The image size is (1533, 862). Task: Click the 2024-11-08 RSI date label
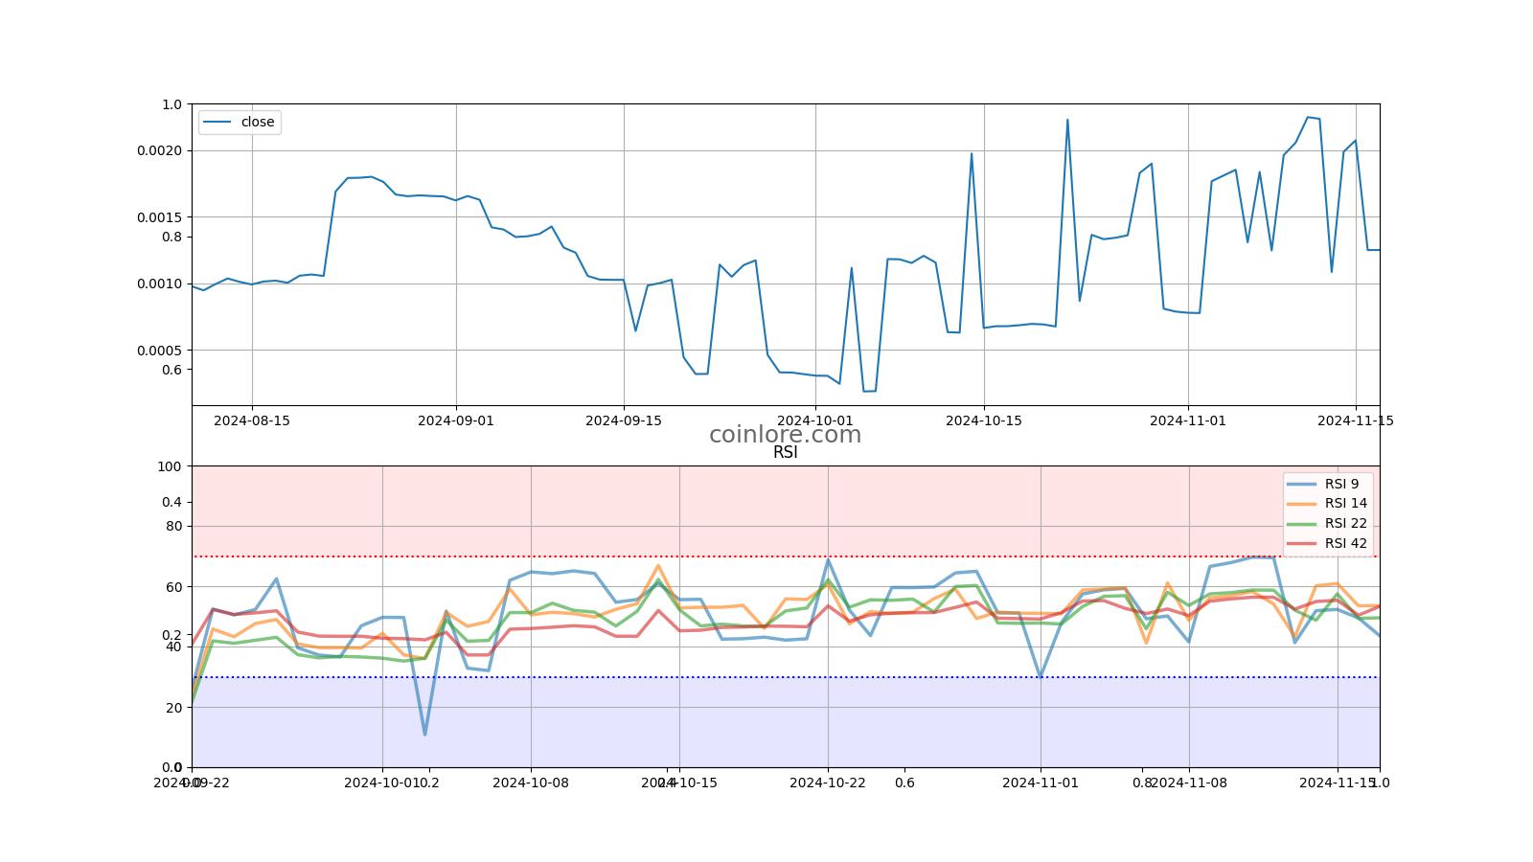point(1189,783)
